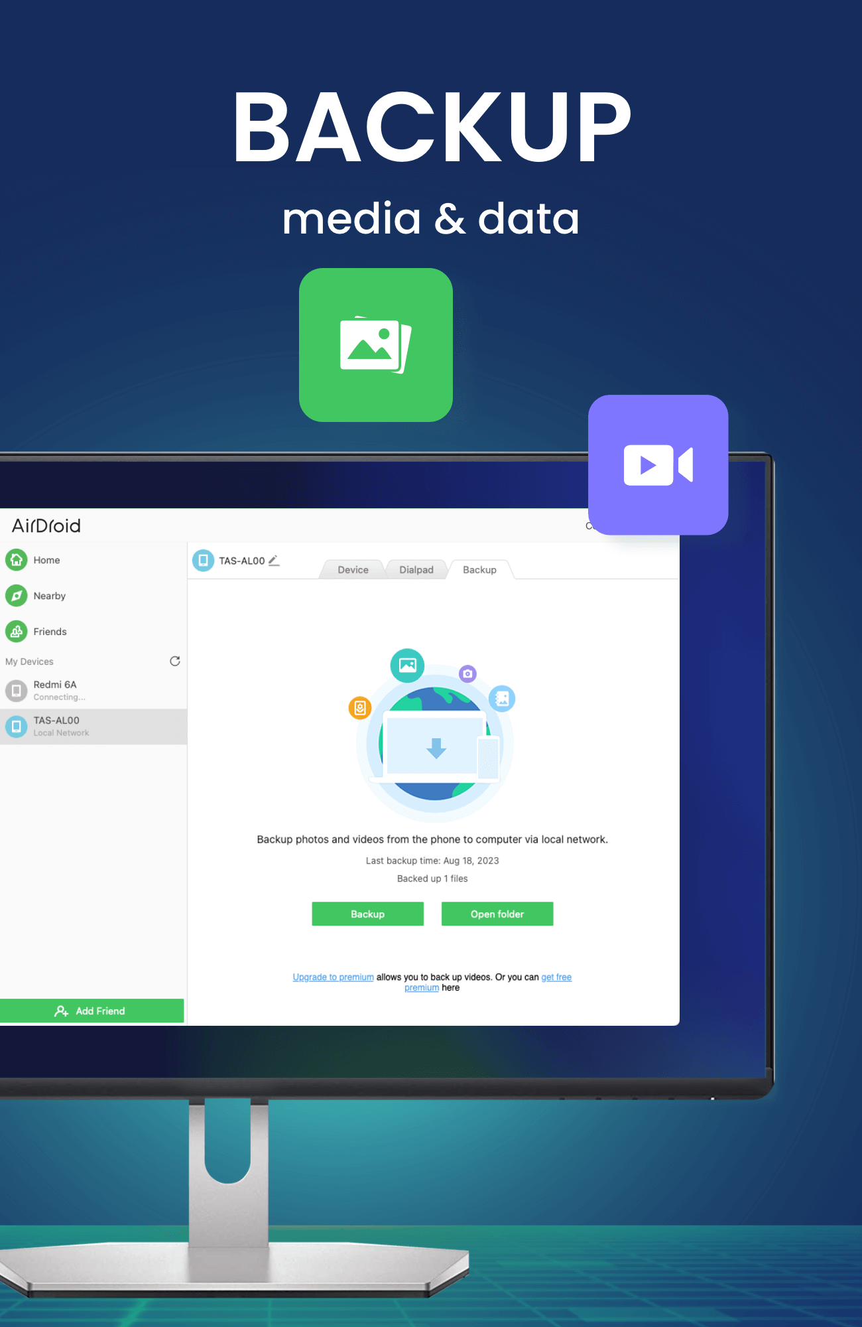Screen dimensions: 862x1327
Task: Click the TAS-AL00 header device icon
Action: (204, 561)
